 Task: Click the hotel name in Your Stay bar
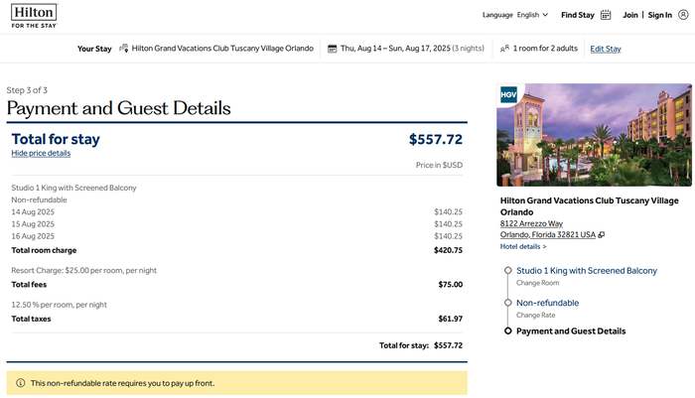[x=222, y=49]
